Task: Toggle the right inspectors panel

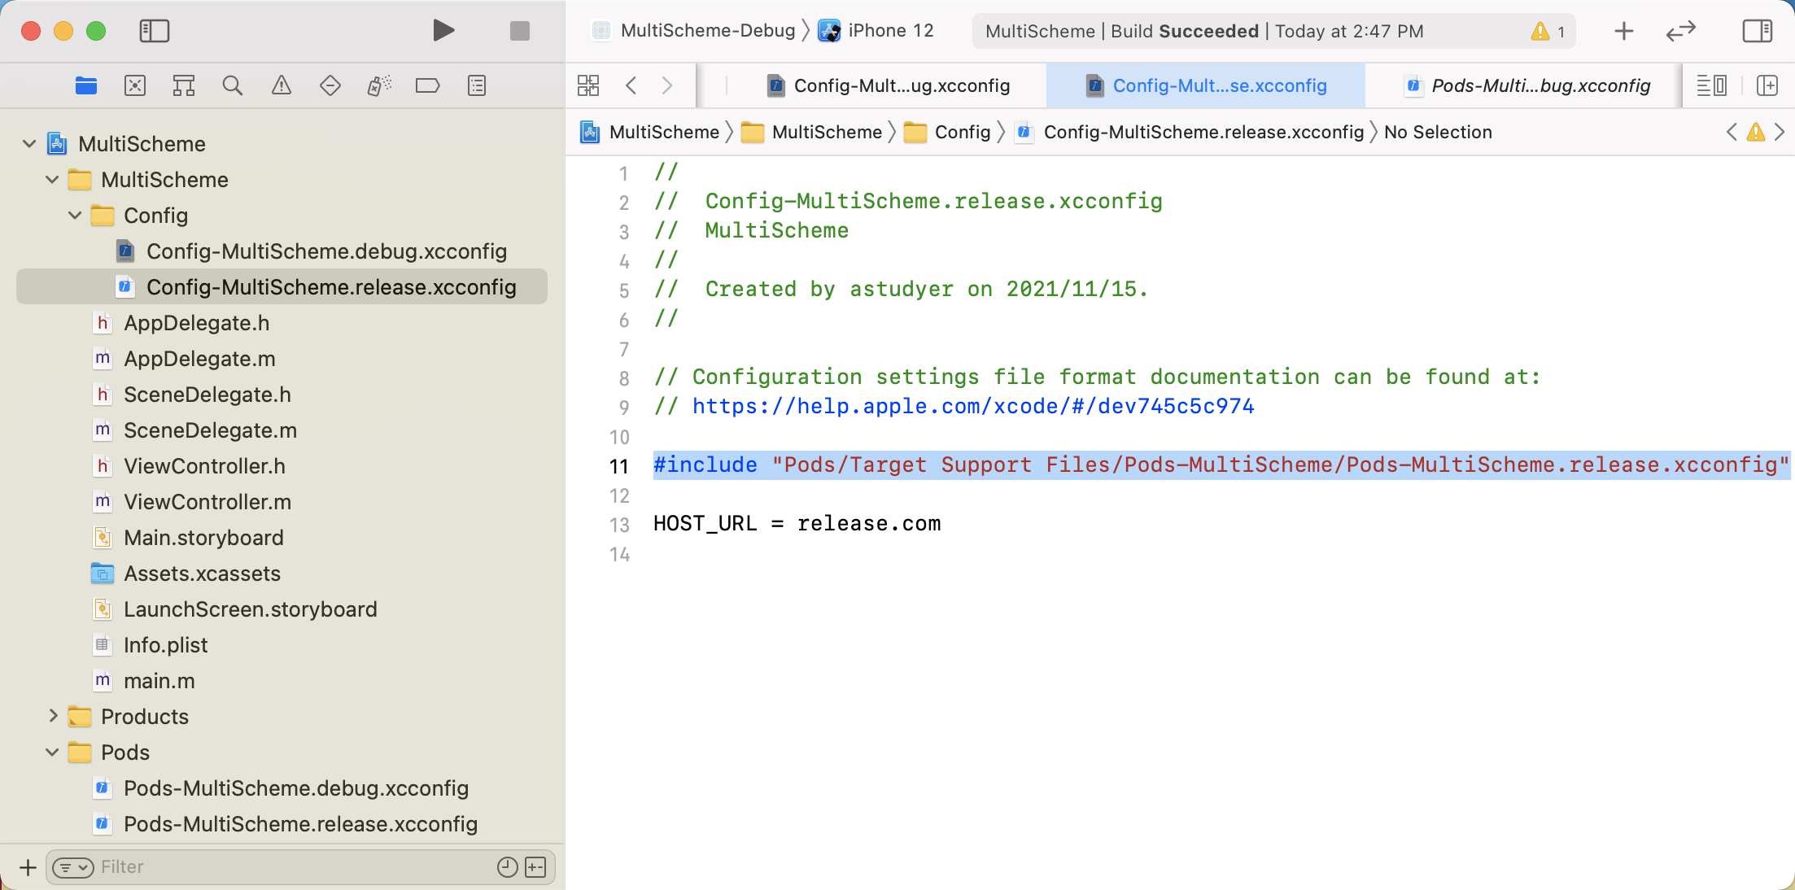Action: click(x=1757, y=31)
